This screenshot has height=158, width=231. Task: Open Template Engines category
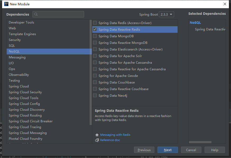click(x=48, y=34)
